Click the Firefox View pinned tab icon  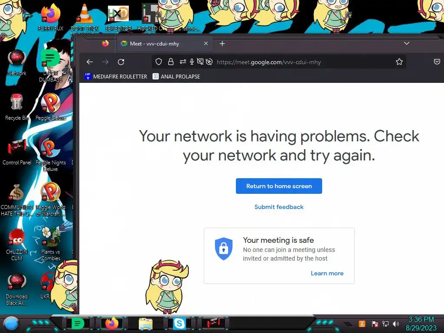tap(105, 43)
